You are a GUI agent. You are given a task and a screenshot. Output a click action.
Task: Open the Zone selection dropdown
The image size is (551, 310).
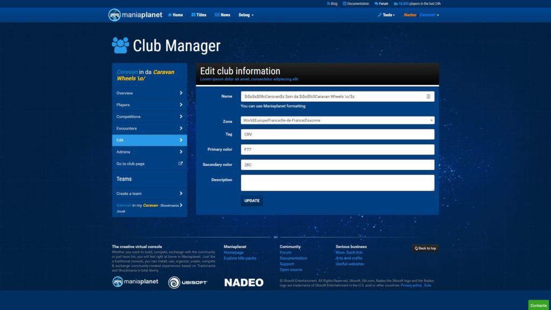[x=337, y=119]
